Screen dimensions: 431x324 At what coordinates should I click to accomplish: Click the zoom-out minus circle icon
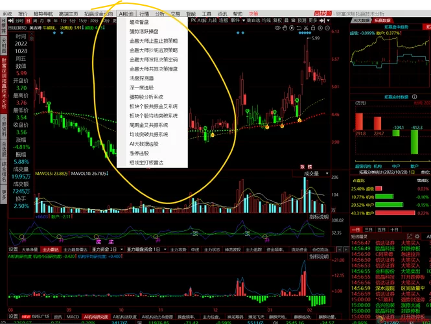click(327, 28)
